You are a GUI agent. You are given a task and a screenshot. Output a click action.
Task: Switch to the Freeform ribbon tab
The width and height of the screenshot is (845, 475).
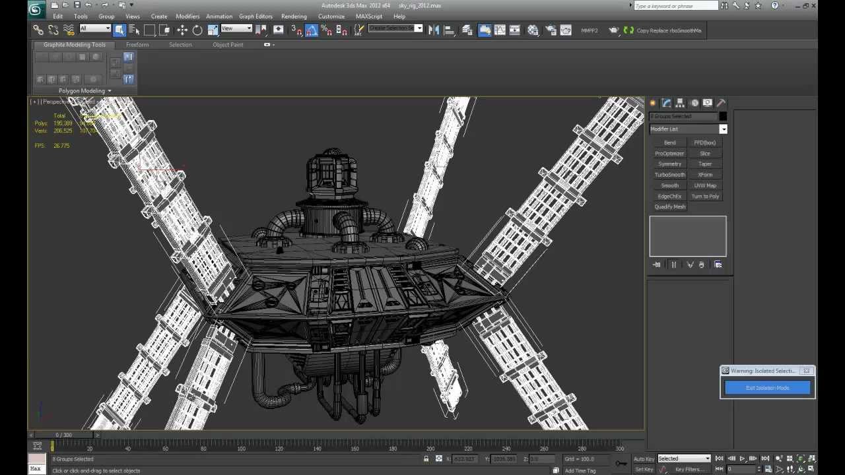[x=137, y=45]
